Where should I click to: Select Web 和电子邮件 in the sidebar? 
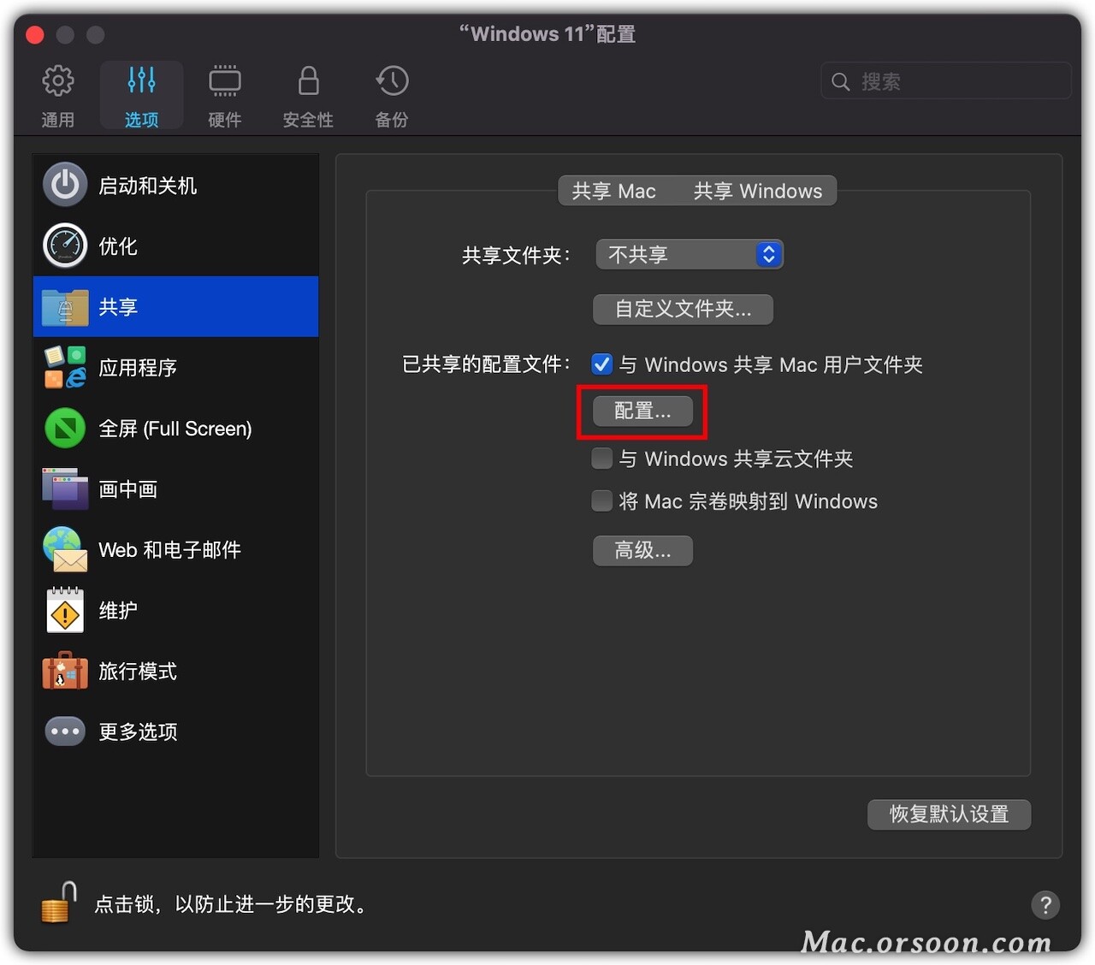point(175,549)
